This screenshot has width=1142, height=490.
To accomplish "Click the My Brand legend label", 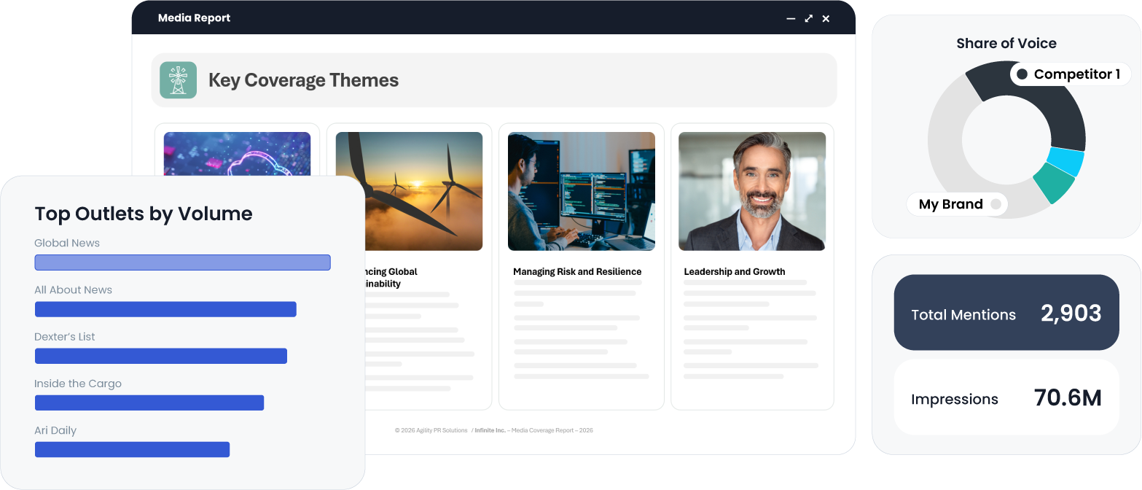I will coord(957,204).
